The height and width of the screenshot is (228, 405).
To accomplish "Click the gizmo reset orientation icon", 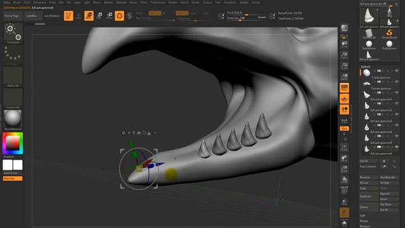I will (144, 133).
